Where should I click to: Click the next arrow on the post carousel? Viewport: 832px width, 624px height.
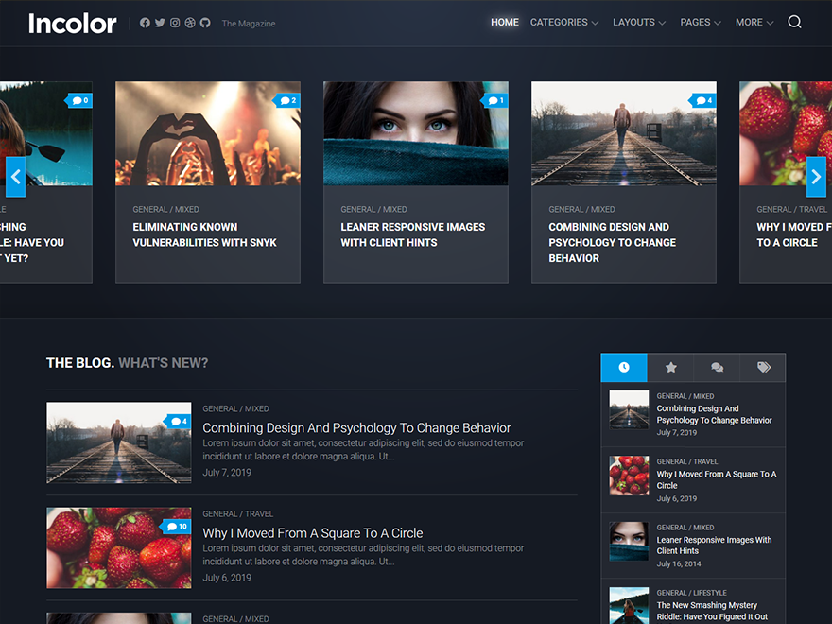[x=815, y=176]
